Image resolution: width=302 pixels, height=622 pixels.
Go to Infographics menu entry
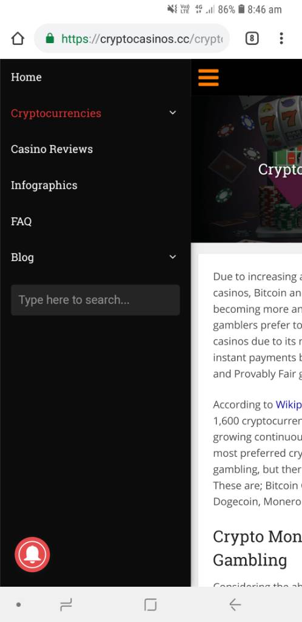tap(44, 185)
